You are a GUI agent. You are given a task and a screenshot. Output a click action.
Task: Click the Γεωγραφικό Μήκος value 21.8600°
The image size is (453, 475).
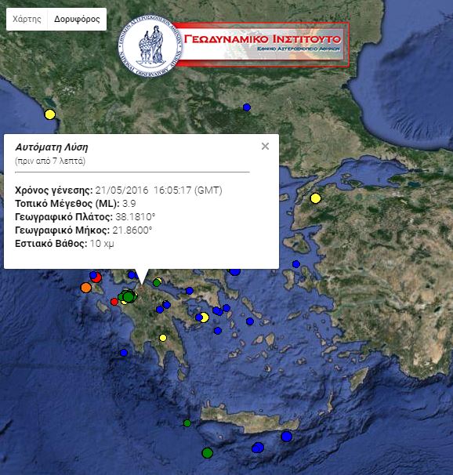pyautogui.click(x=132, y=230)
